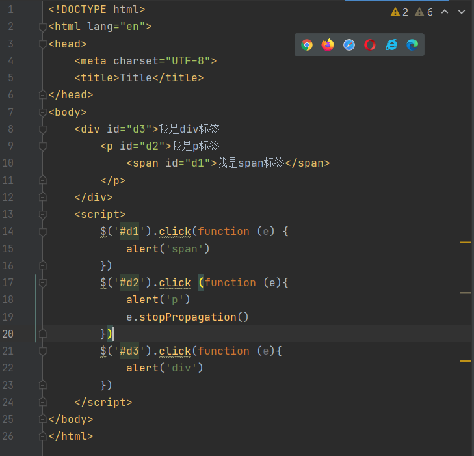Image resolution: width=474 pixels, height=456 pixels.
Task: Place cursor on e.stopPropagation() call
Action: coord(187,317)
